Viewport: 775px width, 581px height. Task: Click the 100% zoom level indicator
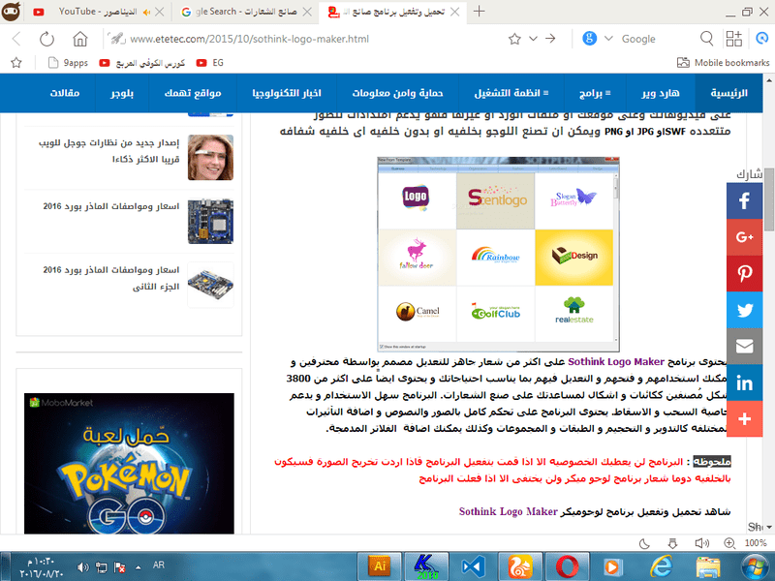(756, 543)
